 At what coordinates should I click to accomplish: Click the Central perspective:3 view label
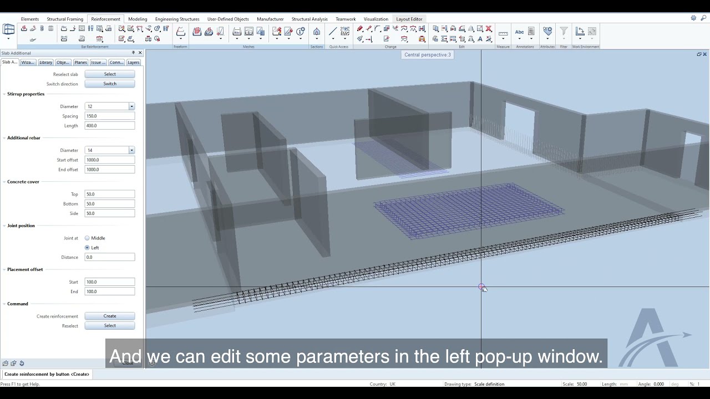(x=428, y=55)
